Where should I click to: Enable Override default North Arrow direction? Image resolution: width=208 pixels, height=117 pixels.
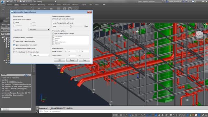pos(14,52)
